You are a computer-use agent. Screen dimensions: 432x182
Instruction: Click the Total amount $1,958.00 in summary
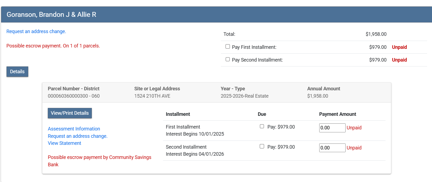(376, 34)
